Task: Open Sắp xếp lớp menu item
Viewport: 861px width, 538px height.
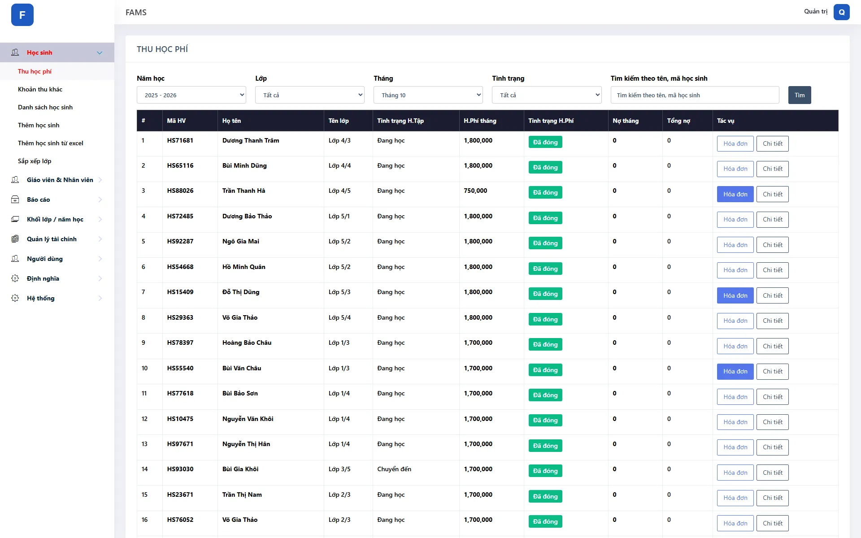Action: point(35,161)
